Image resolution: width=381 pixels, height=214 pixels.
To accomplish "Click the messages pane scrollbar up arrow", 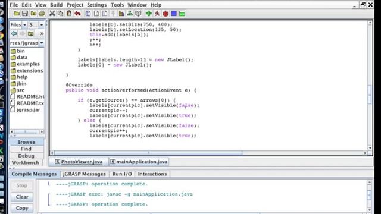I will click(x=370, y=182).
